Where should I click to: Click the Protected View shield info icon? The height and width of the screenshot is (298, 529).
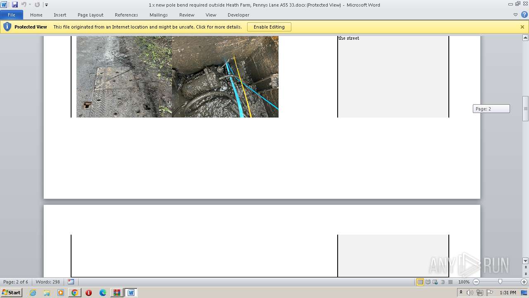[7, 27]
